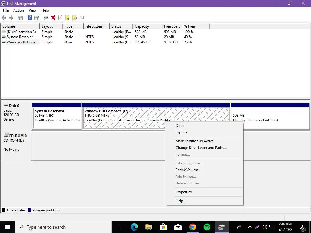
Task: Open File Explorer from the taskbar
Action: (149, 227)
